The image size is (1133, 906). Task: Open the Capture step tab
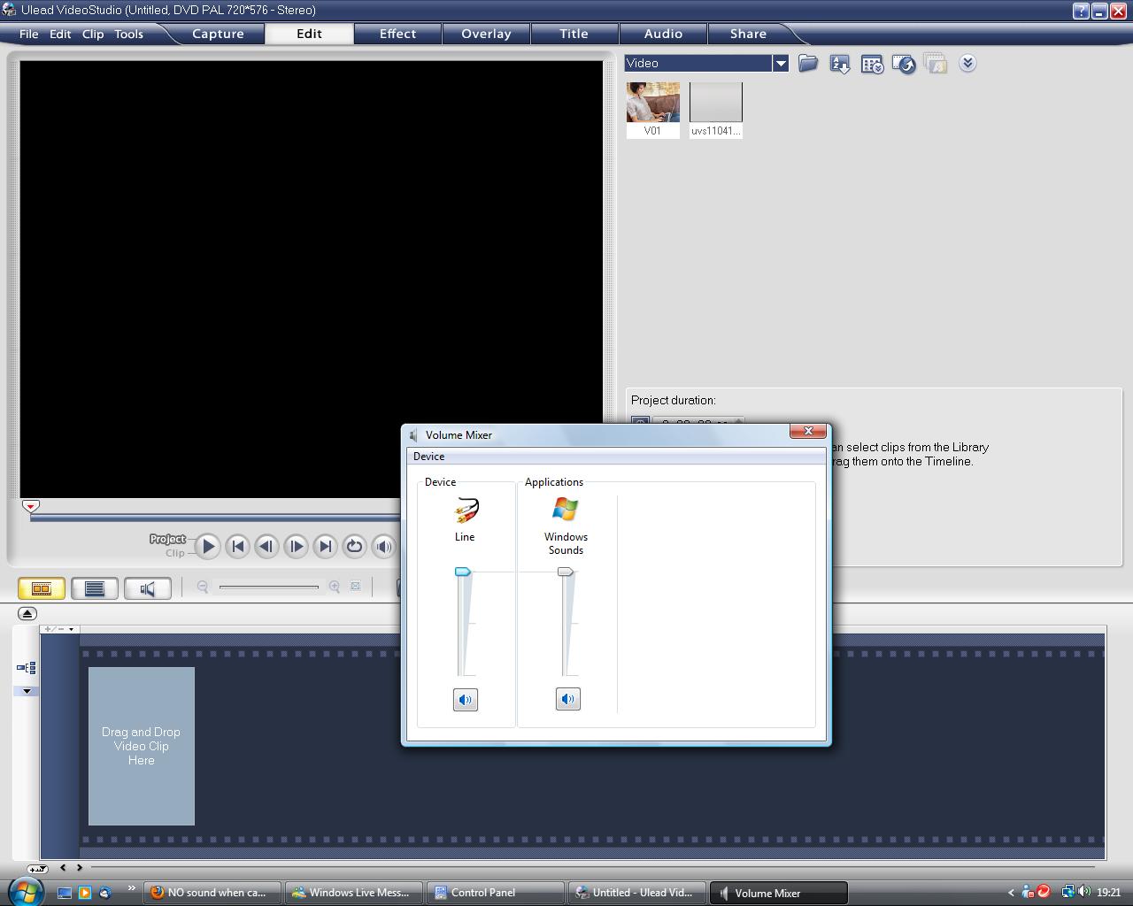click(218, 34)
